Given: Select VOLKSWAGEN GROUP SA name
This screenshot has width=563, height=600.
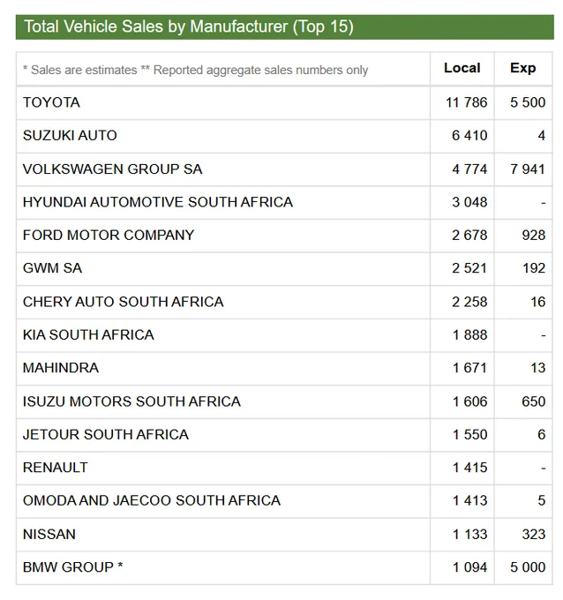Looking at the screenshot, I should pyautogui.click(x=112, y=169).
